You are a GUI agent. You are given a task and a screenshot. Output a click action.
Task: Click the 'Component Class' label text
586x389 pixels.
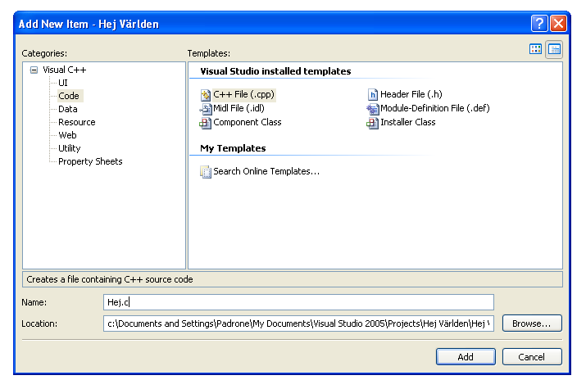(x=248, y=122)
